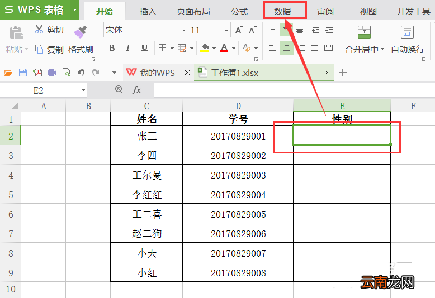Click the open folder quick-access icon

8,73
